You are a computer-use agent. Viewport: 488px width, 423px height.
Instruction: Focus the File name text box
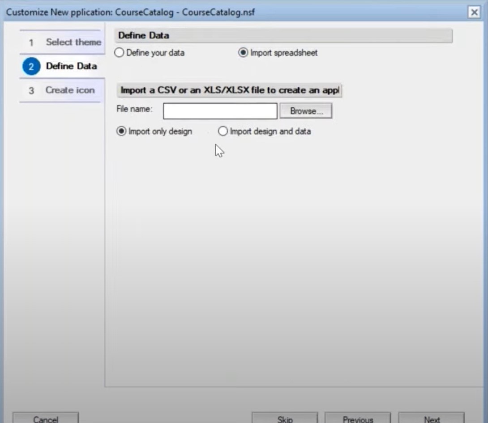pyautogui.click(x=220, y=111)
